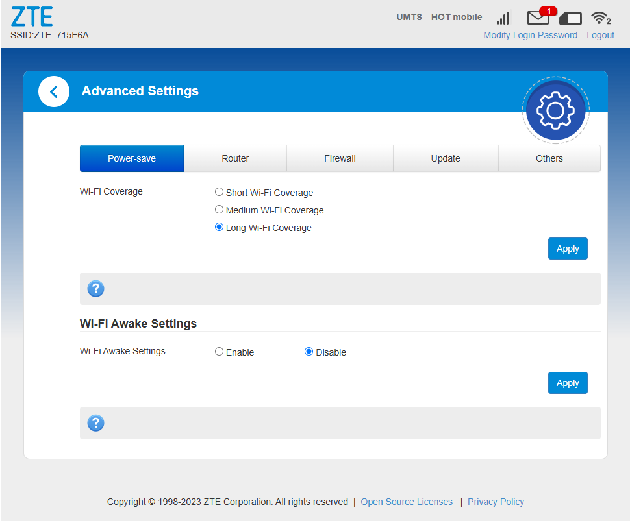630x523 pixels.
Task: Click the battery status icon
Action: coord(570,18)
